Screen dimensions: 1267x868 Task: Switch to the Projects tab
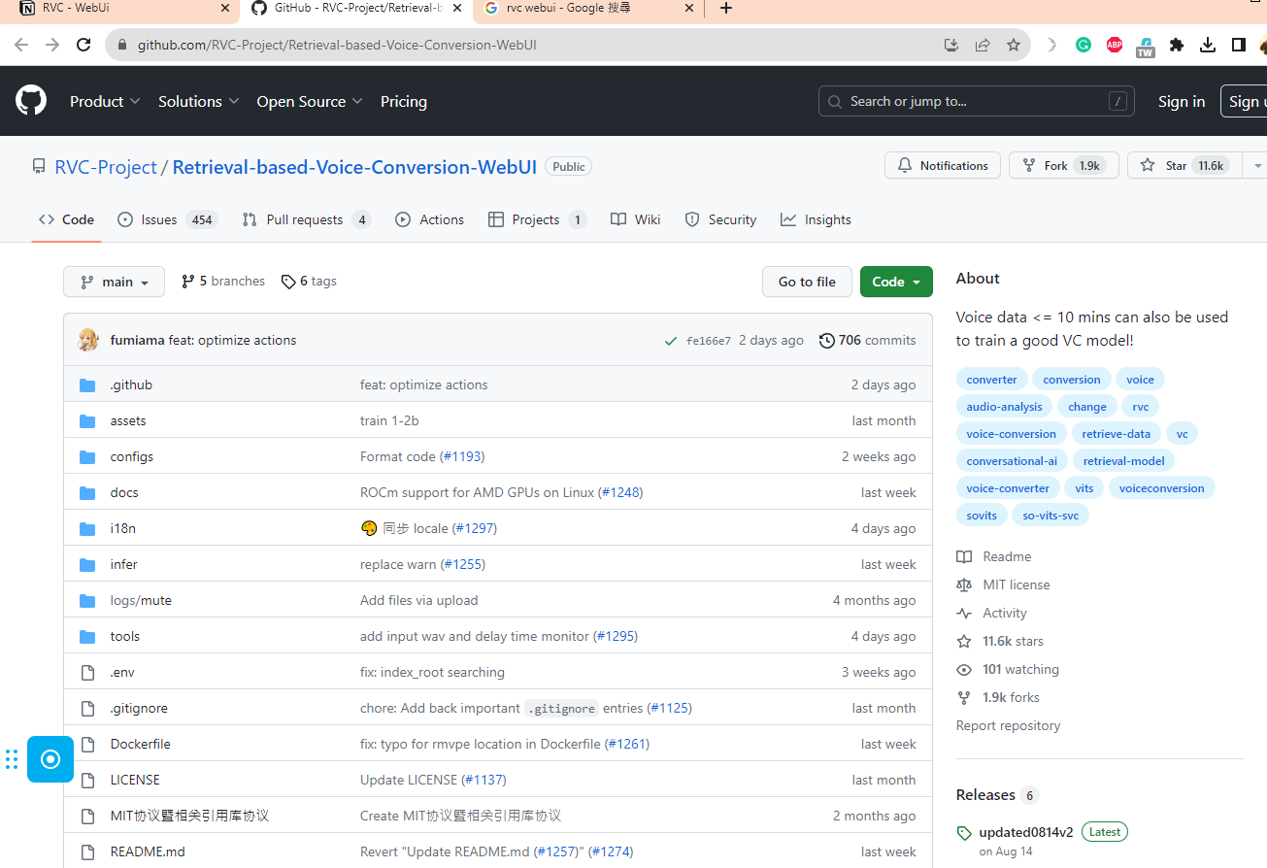[537, 219]
